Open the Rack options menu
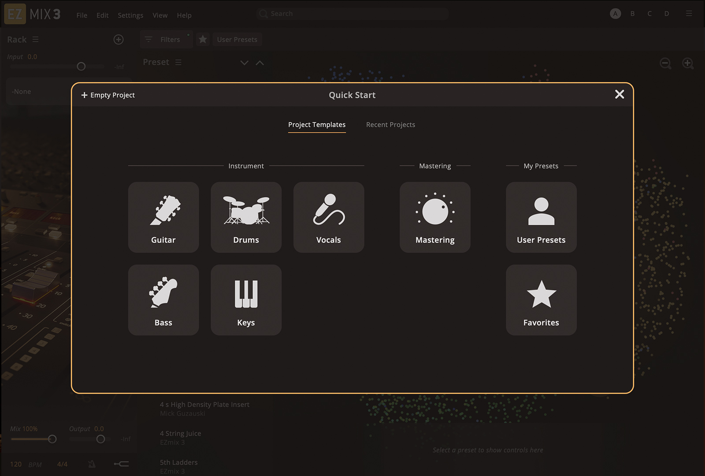Image resolution: width=705 pixels, height=476 pixels. (36, 39)
